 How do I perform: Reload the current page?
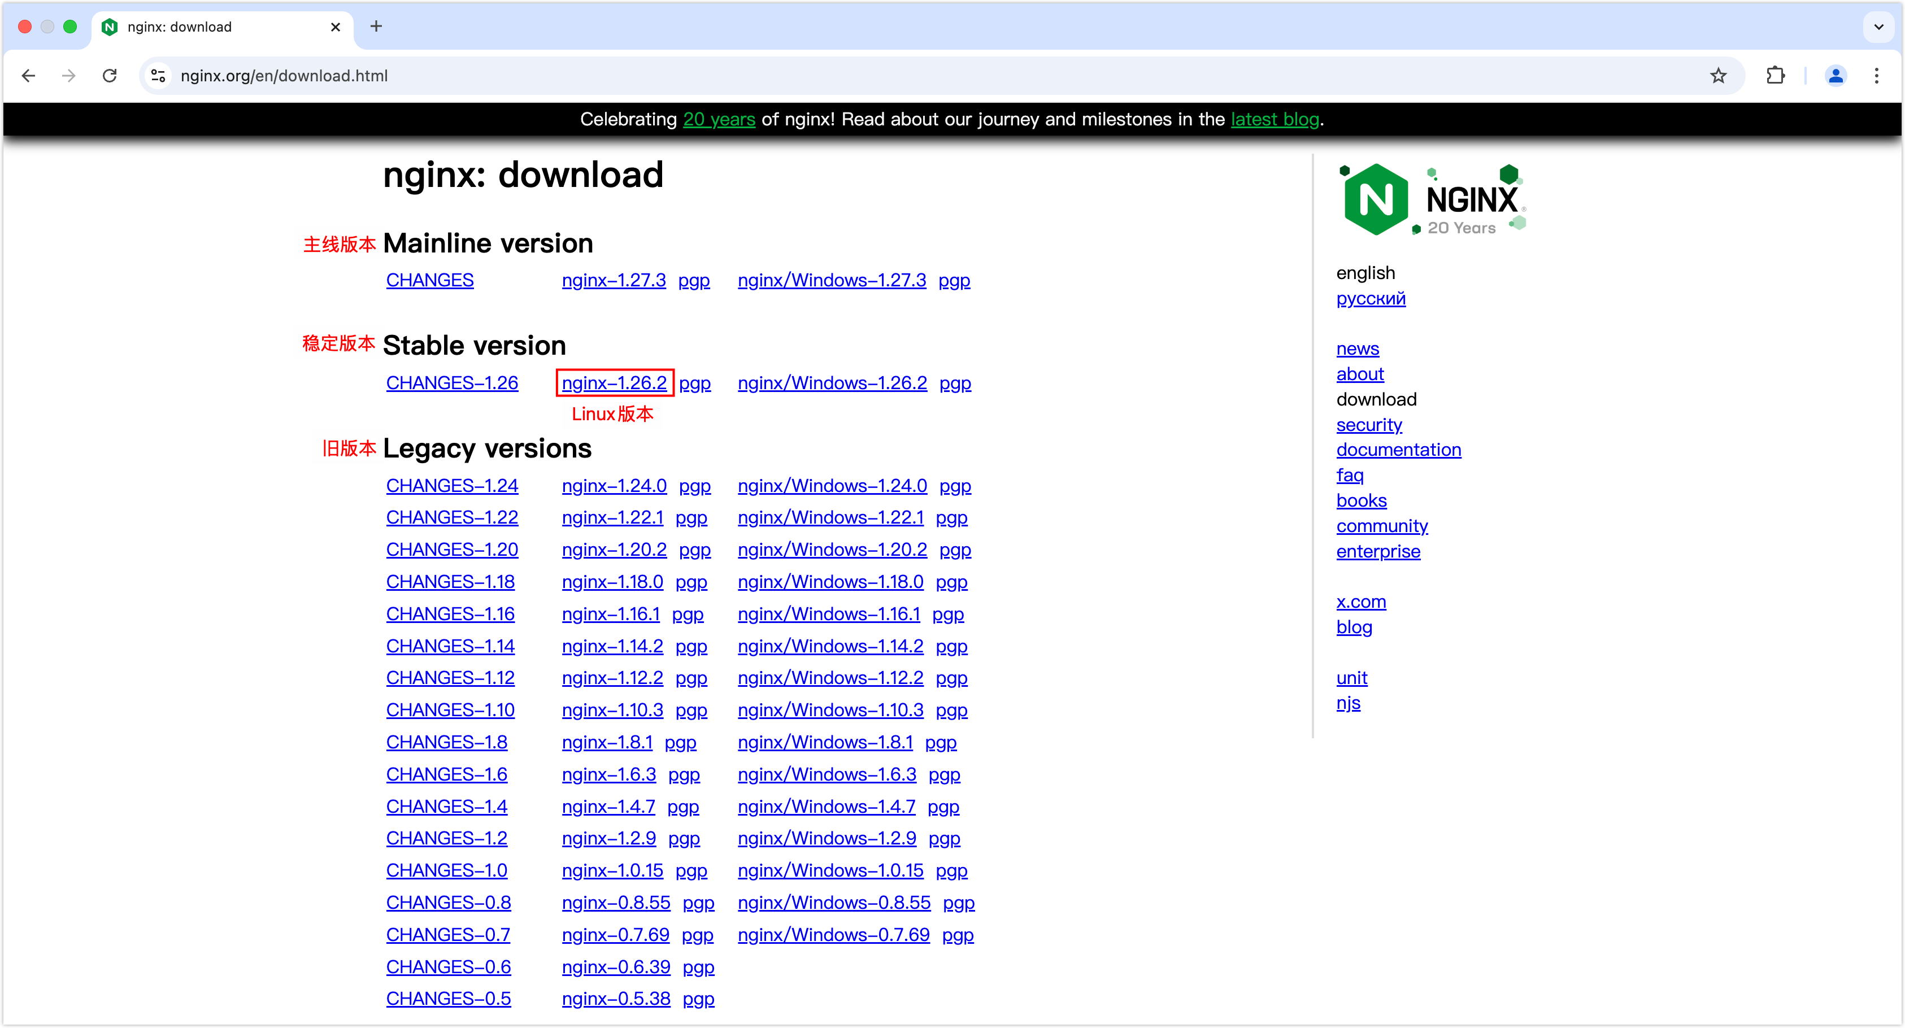coord(110,76)
